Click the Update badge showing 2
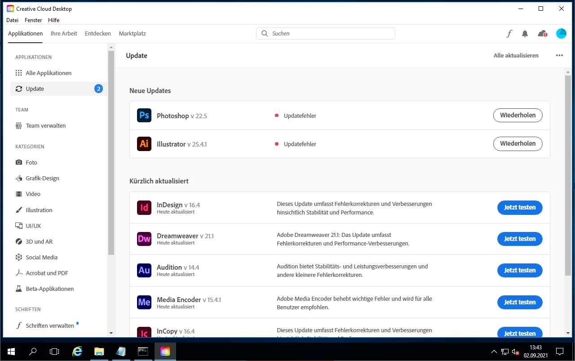The image size is (575, 361). [98, 89]
